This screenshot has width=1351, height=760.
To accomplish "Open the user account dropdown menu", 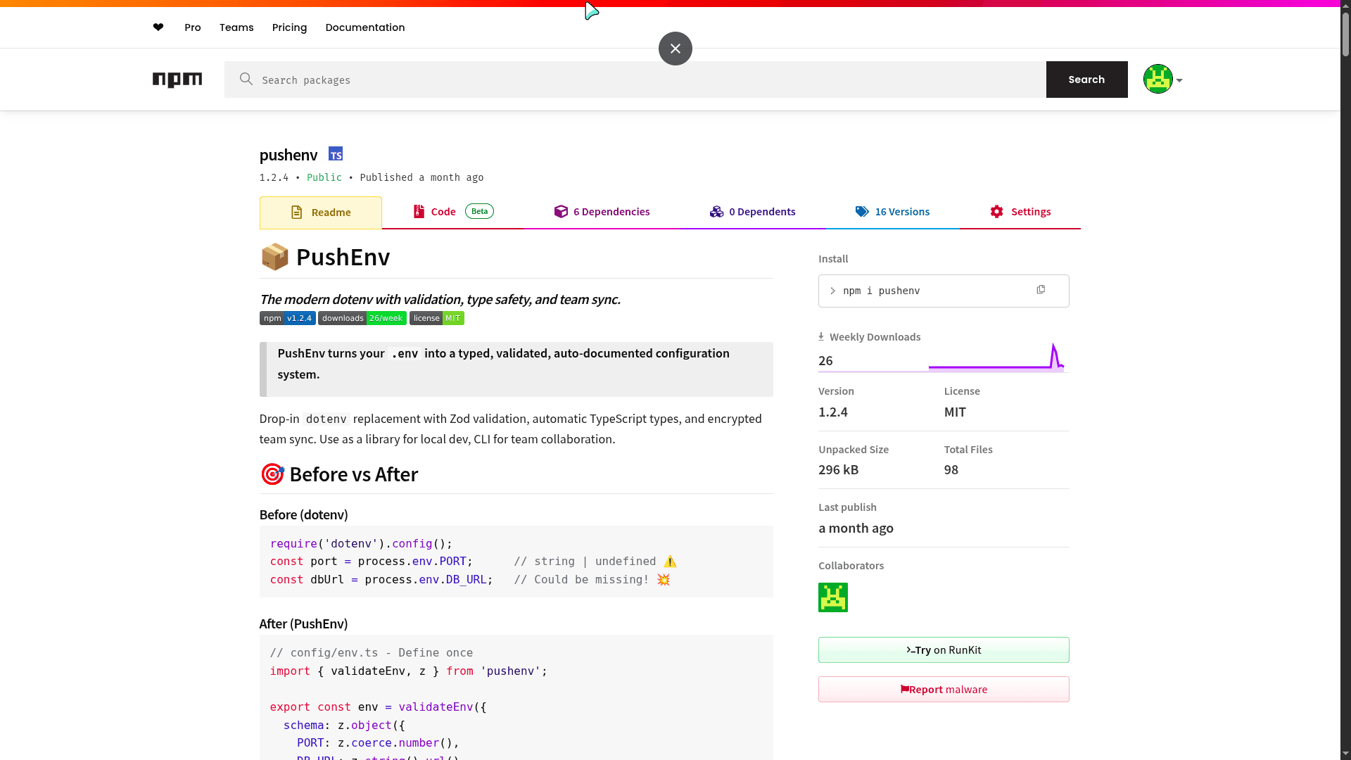I will click(x=1162, y=79).
